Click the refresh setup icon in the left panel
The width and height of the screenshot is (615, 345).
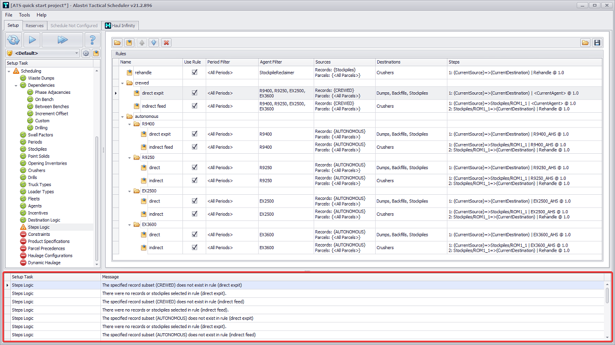click(13, 39)
